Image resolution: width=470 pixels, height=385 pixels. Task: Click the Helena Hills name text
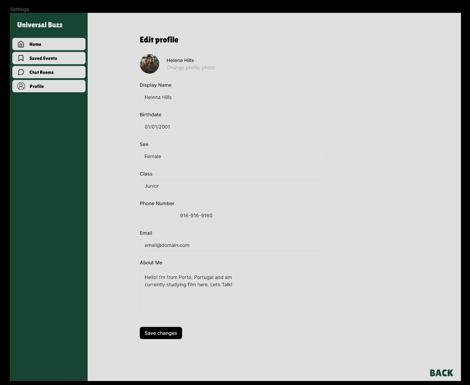(179, 60)
